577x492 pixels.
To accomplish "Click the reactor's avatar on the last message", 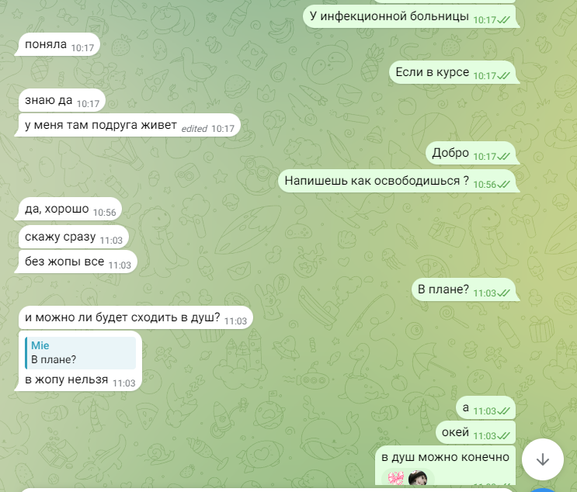I will [418, 478].
